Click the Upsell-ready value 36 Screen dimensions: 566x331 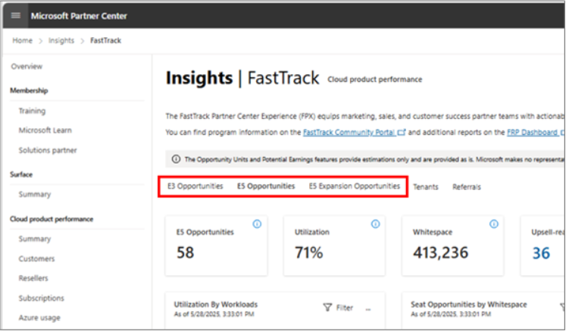pyautogui.click(x=540, y=253)
